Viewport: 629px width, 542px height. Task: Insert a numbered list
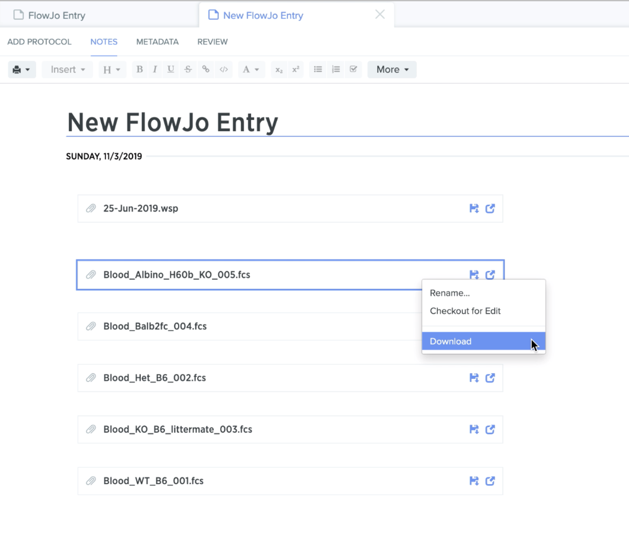point(336,69)
